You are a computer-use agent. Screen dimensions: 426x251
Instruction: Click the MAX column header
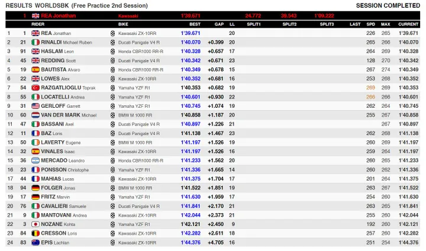point(386,24)
